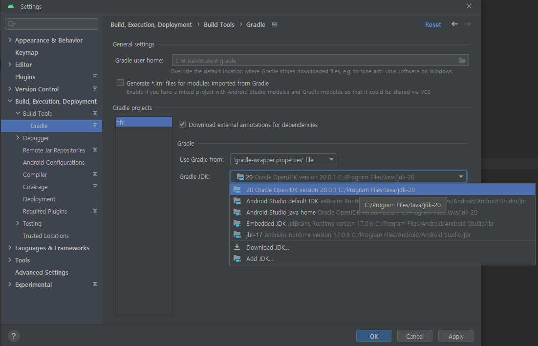Screen dimensions: 538x346
Task: Open Advanced Settings page
Action: 42,272
